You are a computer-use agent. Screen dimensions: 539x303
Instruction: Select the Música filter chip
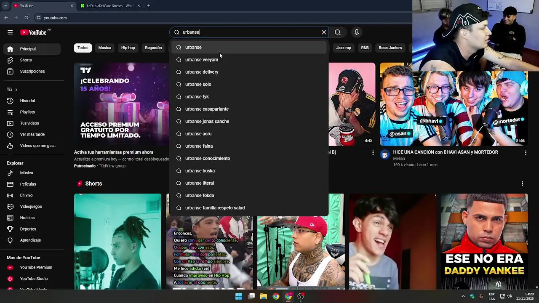[105, 48]
